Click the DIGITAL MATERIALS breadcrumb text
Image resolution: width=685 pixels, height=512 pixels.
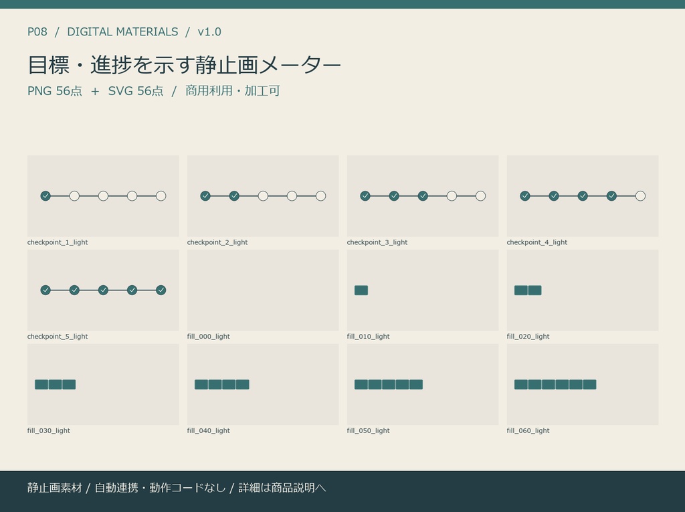(123, 32)
